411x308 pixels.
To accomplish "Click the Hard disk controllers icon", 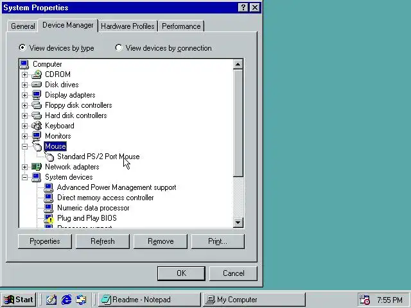I will pyautogui.click(x=37, y=116).
